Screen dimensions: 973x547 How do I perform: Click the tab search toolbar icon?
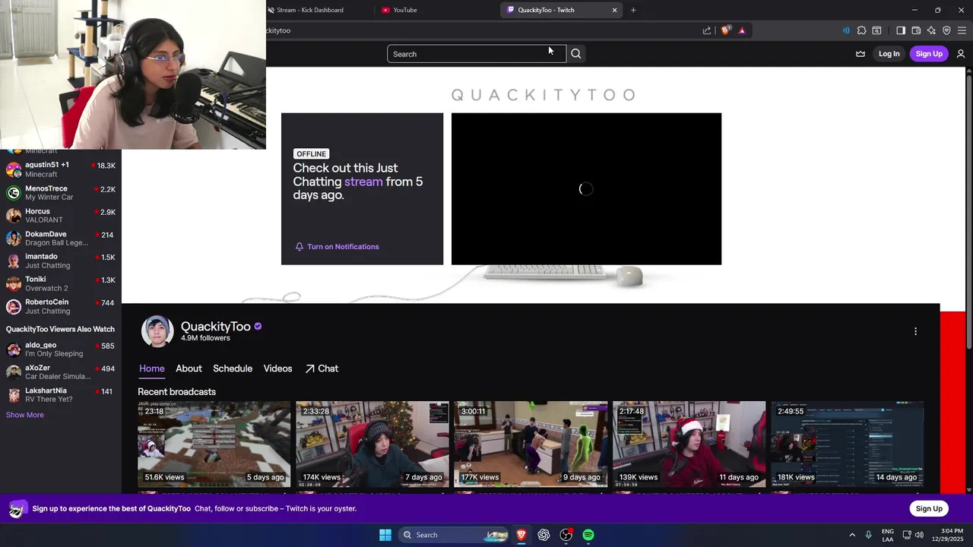[876, 30]
